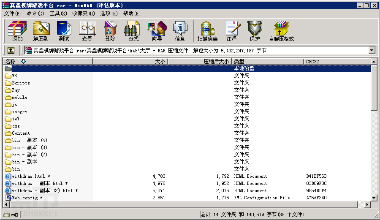
Task: Click the vertical scrollbar up arrow
Action: pyautogui.click(x=374, y=62)
